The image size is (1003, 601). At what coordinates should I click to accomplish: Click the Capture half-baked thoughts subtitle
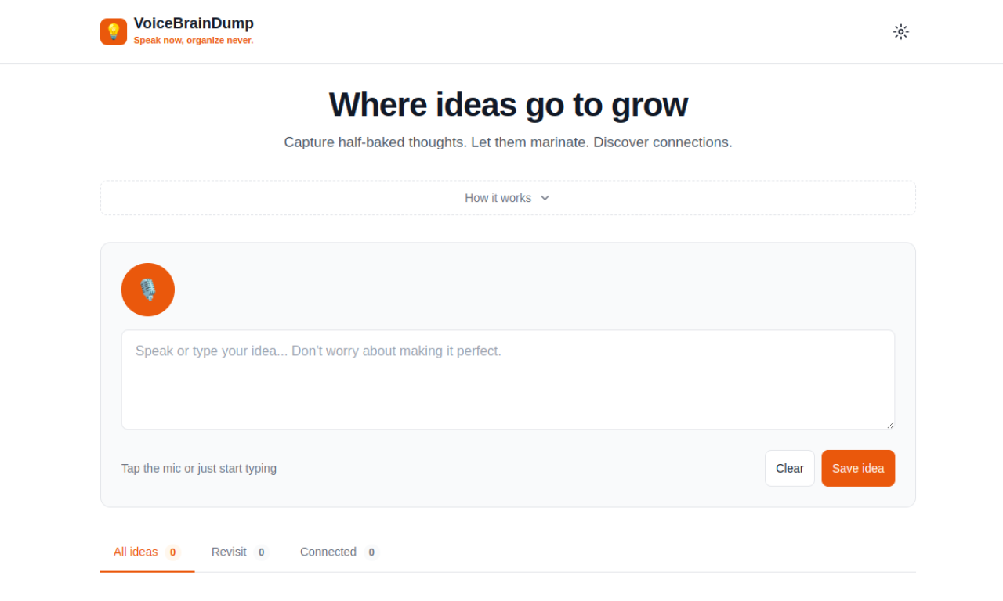click(508, 142)
